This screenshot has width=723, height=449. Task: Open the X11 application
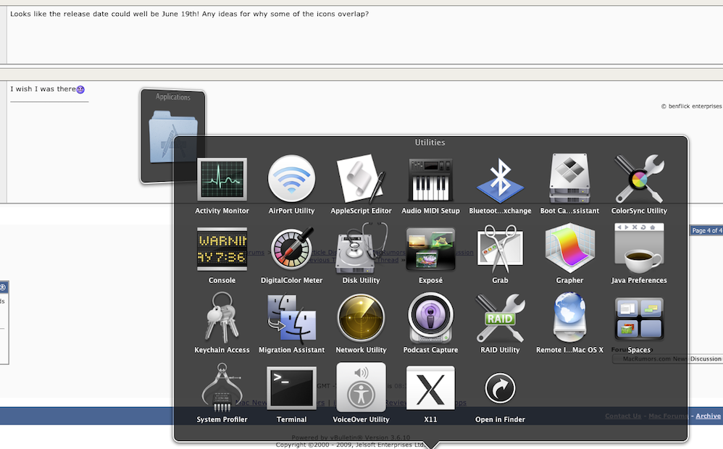tap(430, 388)
